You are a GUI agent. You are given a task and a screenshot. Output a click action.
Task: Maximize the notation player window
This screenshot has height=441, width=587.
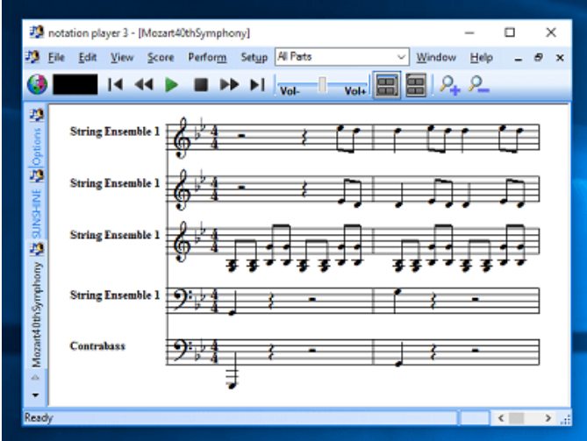coord(510,32)
